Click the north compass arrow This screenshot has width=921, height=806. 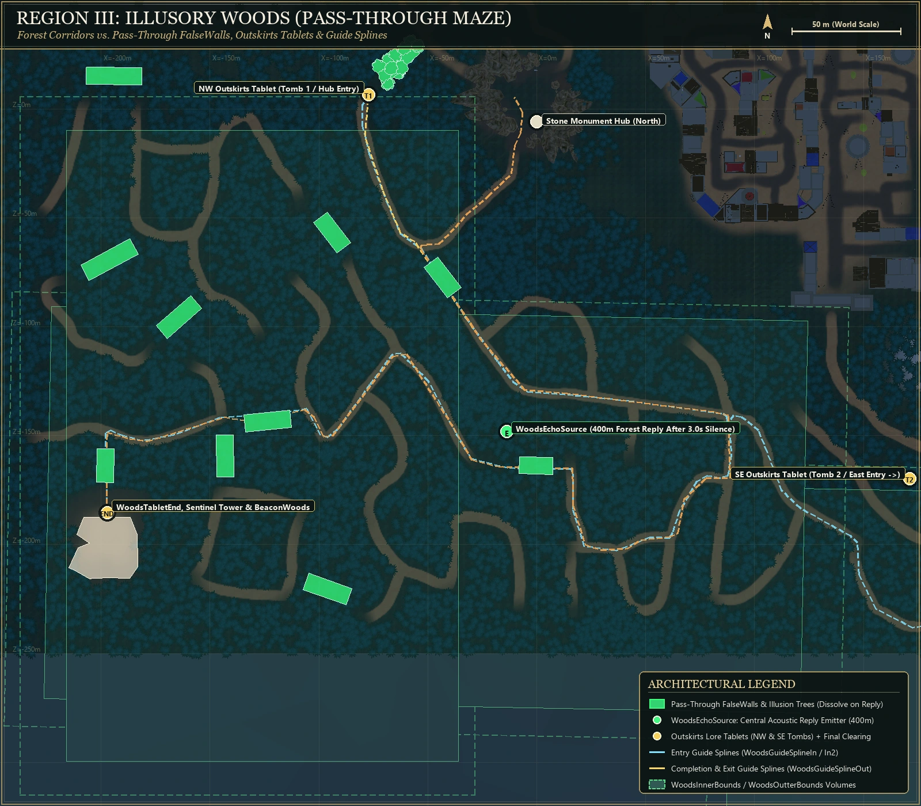tap(767, 23)
